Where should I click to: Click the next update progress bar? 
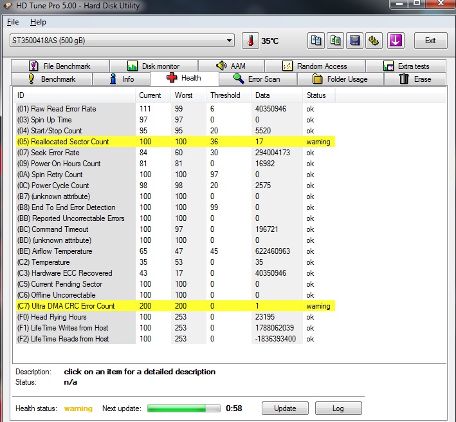coord(183,408)
